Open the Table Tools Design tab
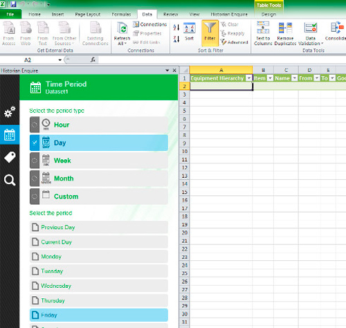Screen dimensions: 346x328 pos(268,15)
